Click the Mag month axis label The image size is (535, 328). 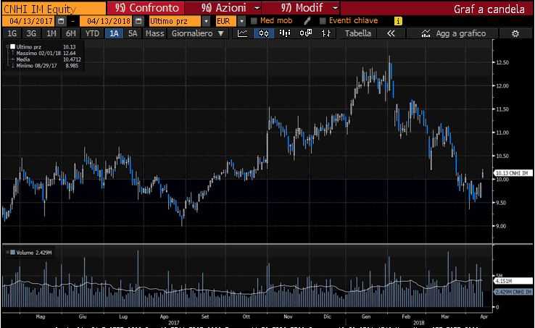pos(41,316)
